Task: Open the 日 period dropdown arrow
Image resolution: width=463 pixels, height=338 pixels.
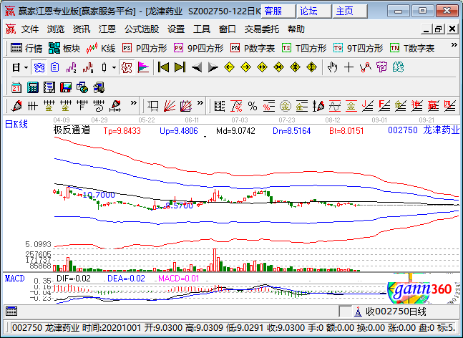Action: [x=26, y=67]
